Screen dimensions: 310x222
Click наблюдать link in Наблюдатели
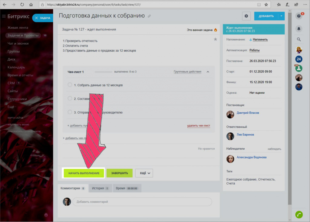274,149
